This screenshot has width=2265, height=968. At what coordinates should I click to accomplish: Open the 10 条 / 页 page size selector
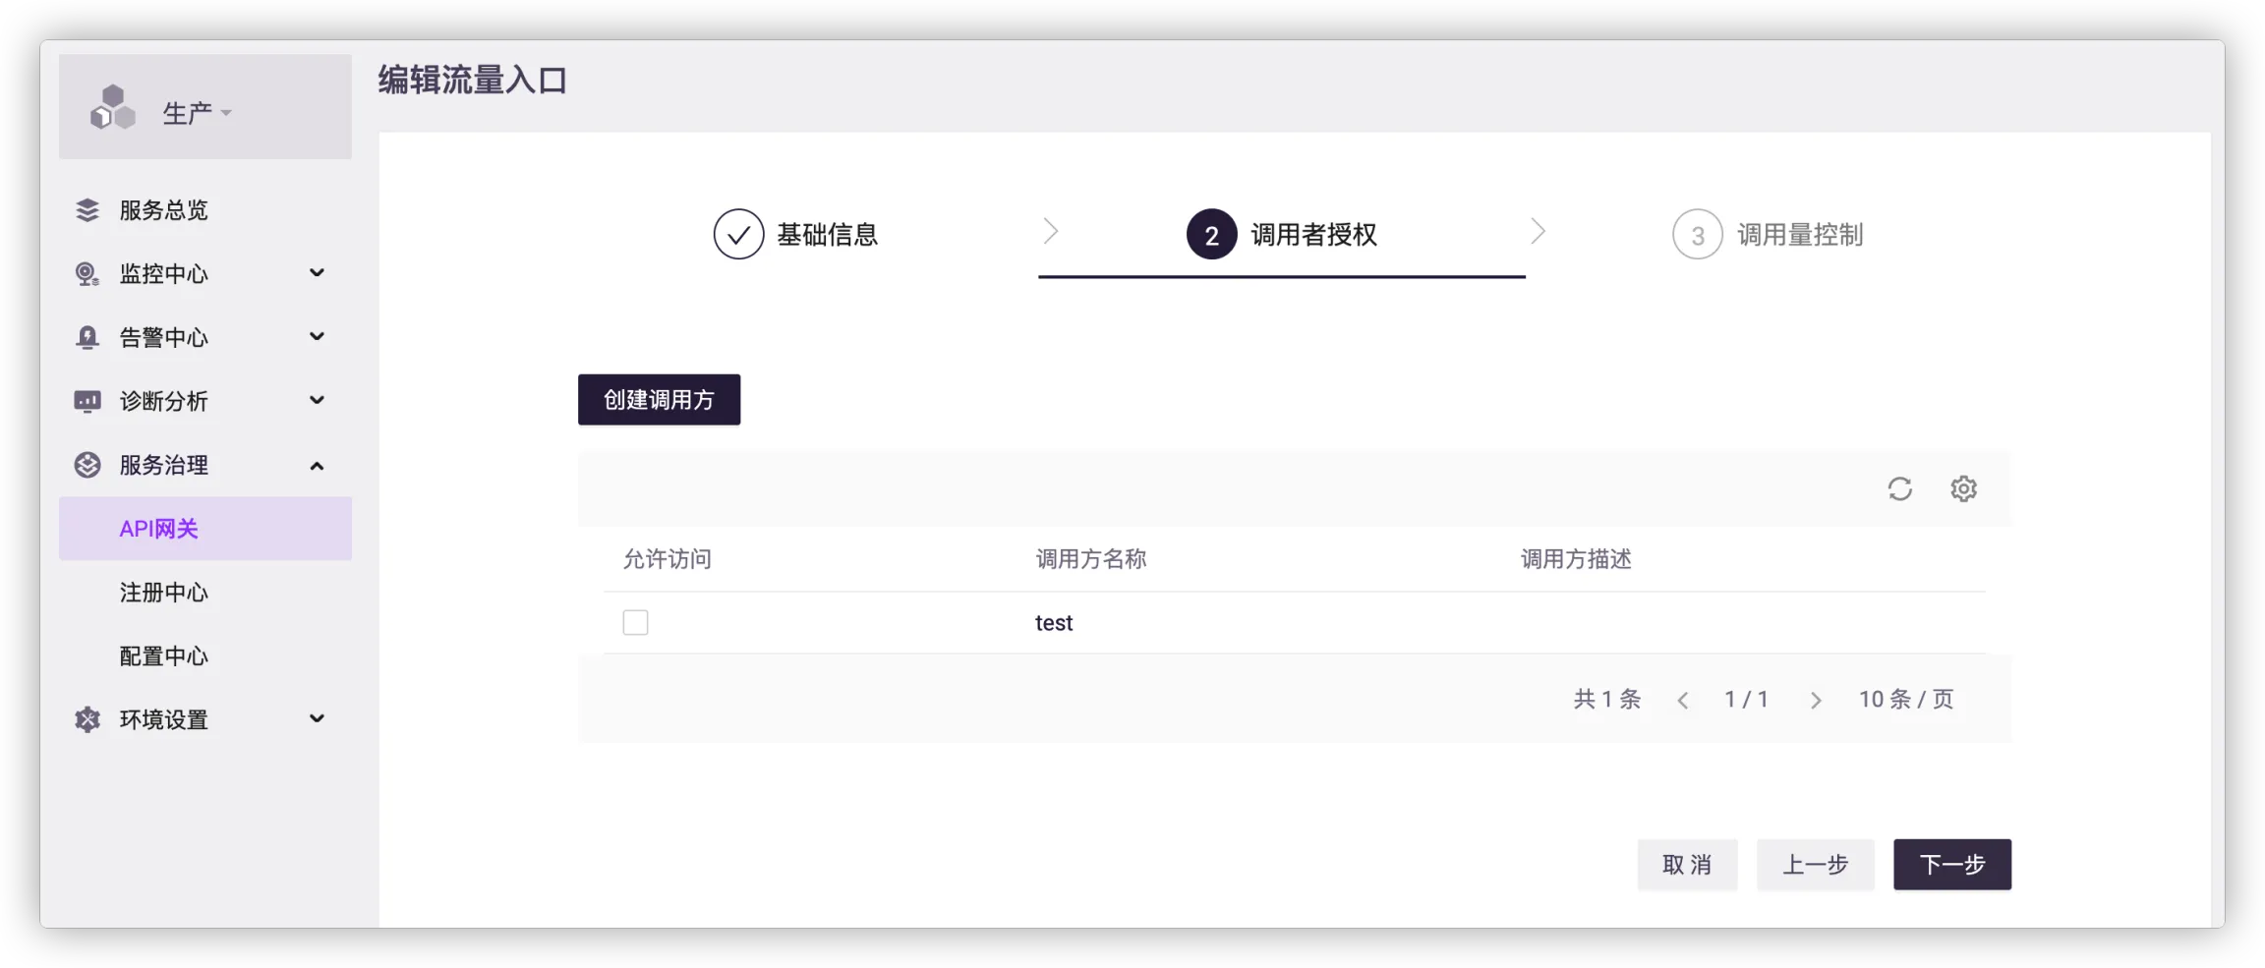pos(1905,699)
